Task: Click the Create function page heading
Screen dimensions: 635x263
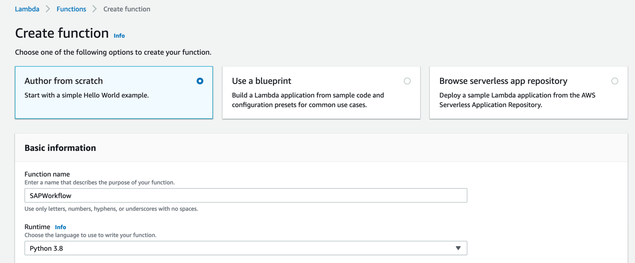Action: coord(62,33)
